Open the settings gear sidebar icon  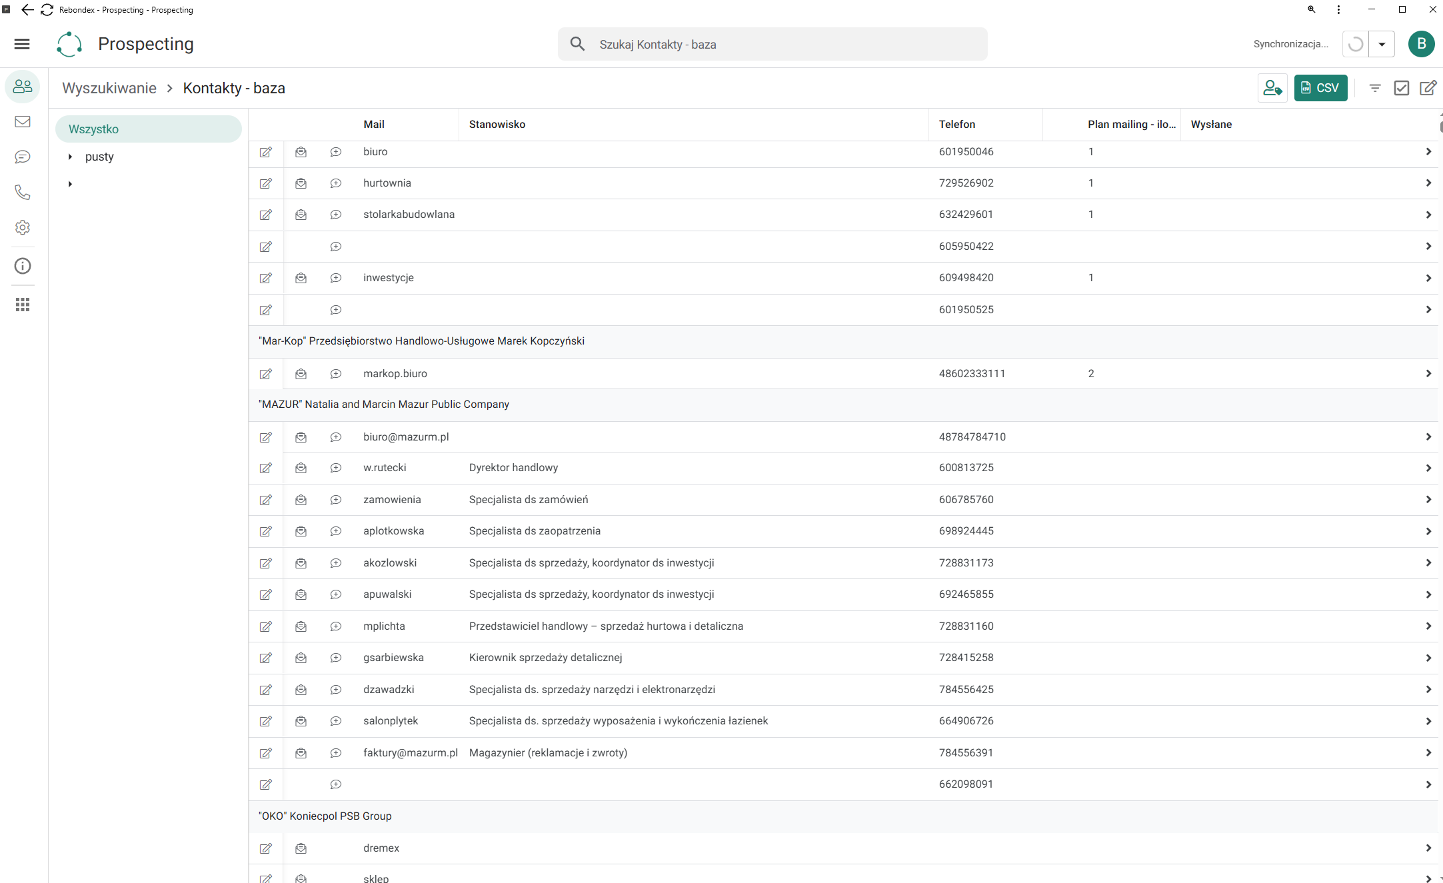[x=23, y=227]
